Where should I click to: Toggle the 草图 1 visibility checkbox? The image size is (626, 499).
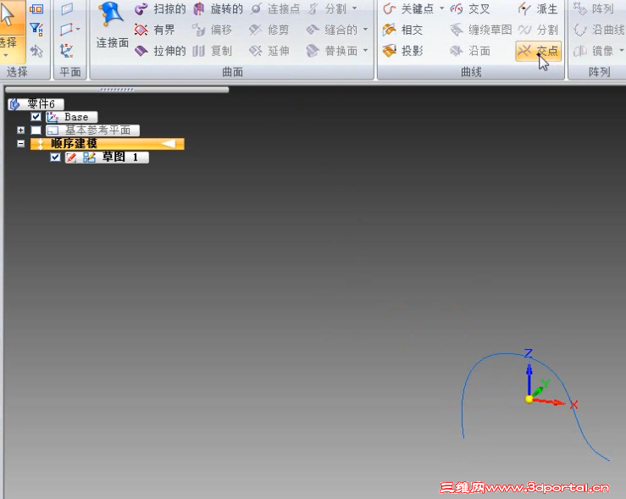pyautogui.click(x=55, y=158)
